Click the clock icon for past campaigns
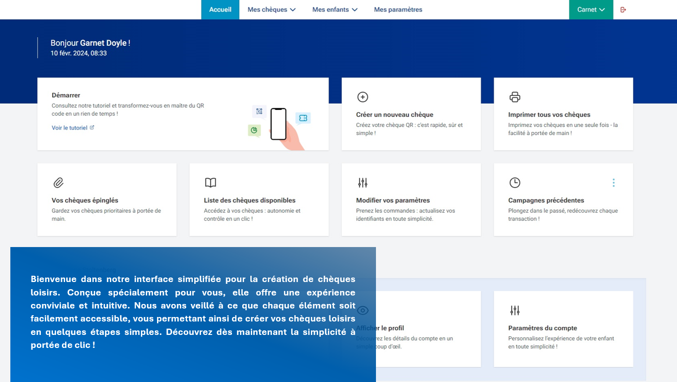 tap(515, 182)
